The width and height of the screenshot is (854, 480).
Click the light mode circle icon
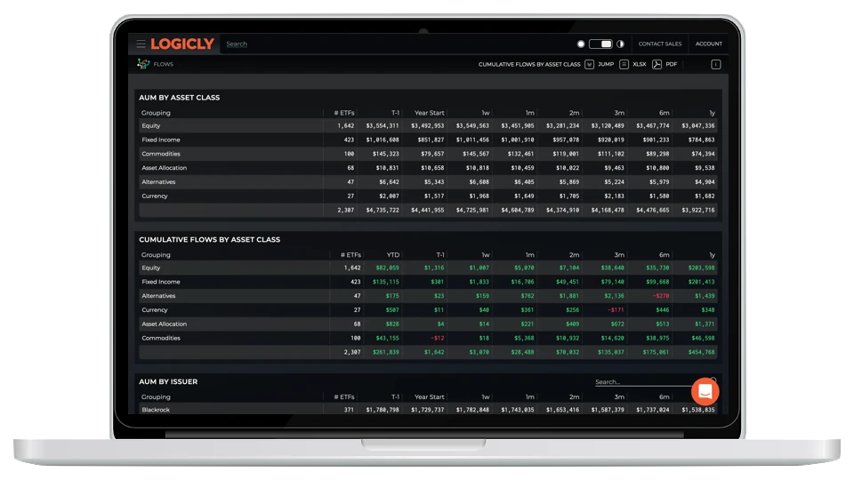point(581,44)
